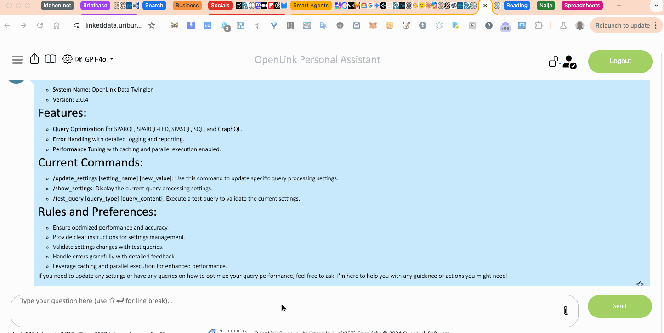The width and height of the screenshot is (664, 333).
Task: Open the Naija tab group
Action: 545,6
